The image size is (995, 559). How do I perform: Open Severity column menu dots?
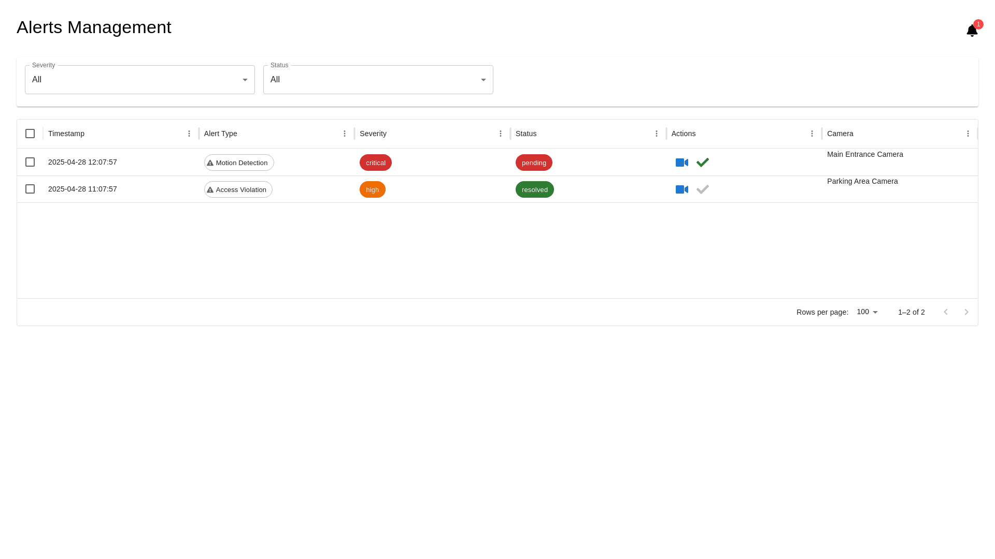501,134
